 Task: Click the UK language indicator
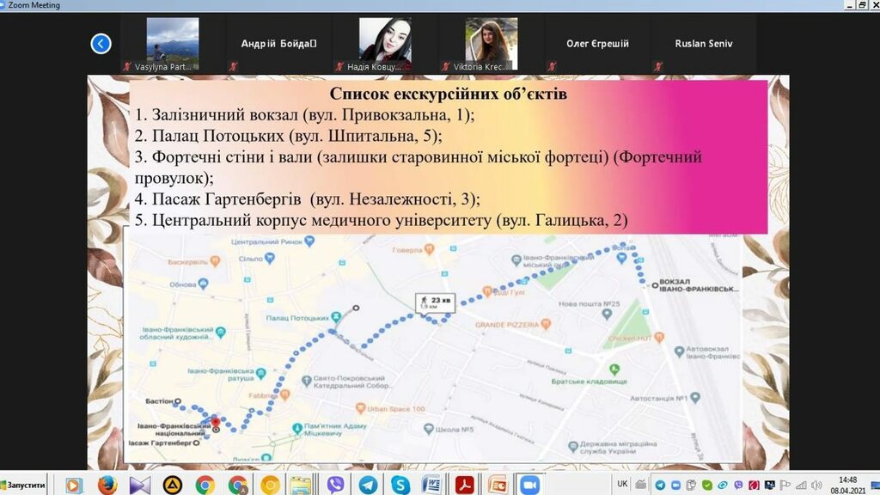click(622, 484)
